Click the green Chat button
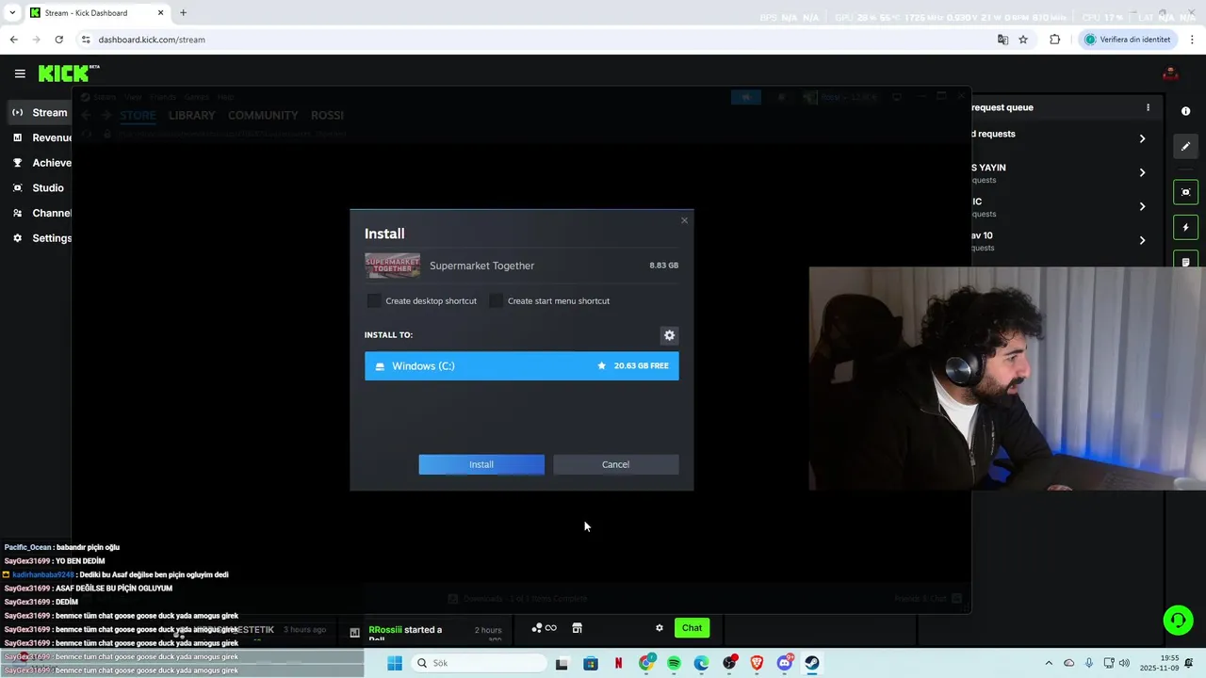The width and height of the screenshot is (1206, 678). coord(692,628)
